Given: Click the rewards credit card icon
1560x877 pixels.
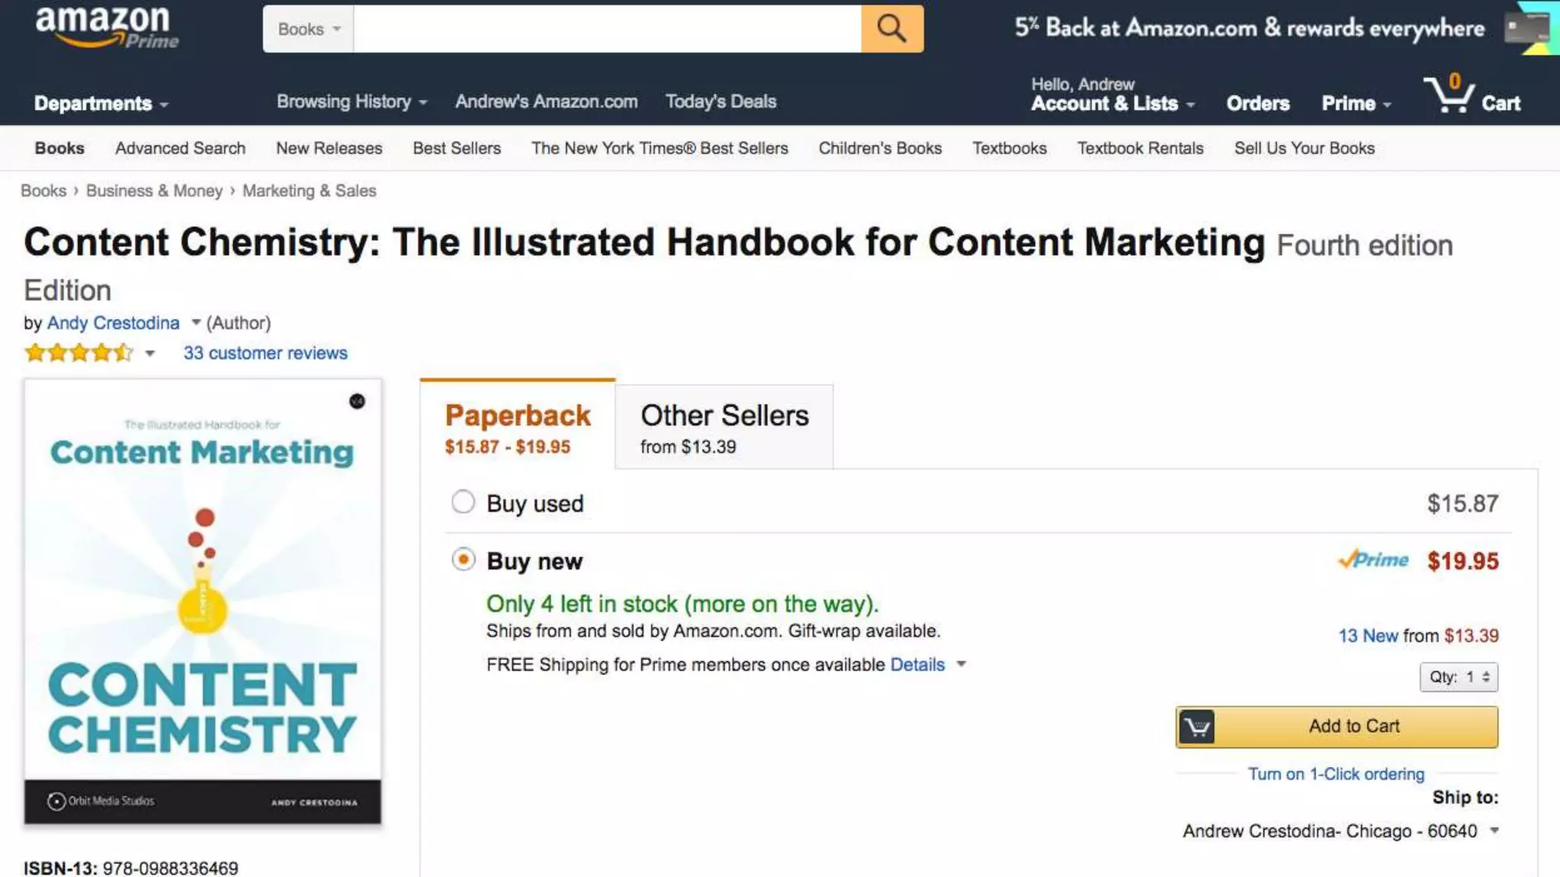Looking at the screenshot, I should pos(1528,29).
